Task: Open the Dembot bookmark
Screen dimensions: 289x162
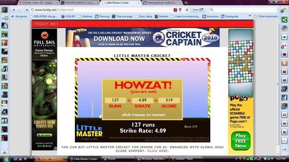Action: pos(161,17)
